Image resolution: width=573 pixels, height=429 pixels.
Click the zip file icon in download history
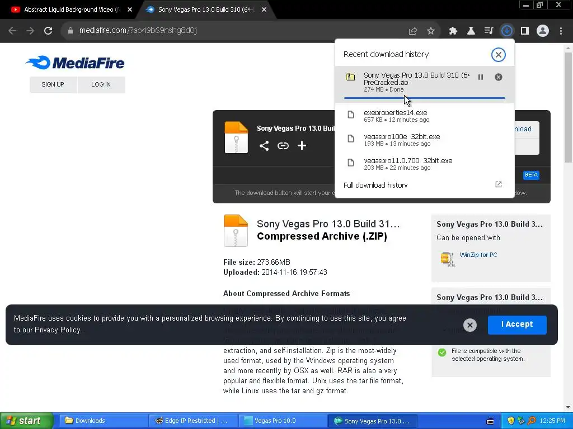350,77
